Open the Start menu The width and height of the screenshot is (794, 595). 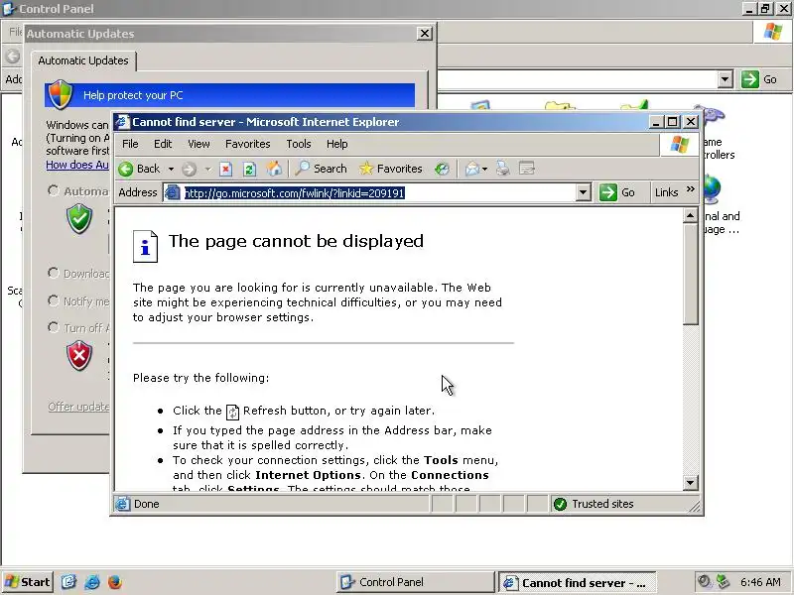27,582
